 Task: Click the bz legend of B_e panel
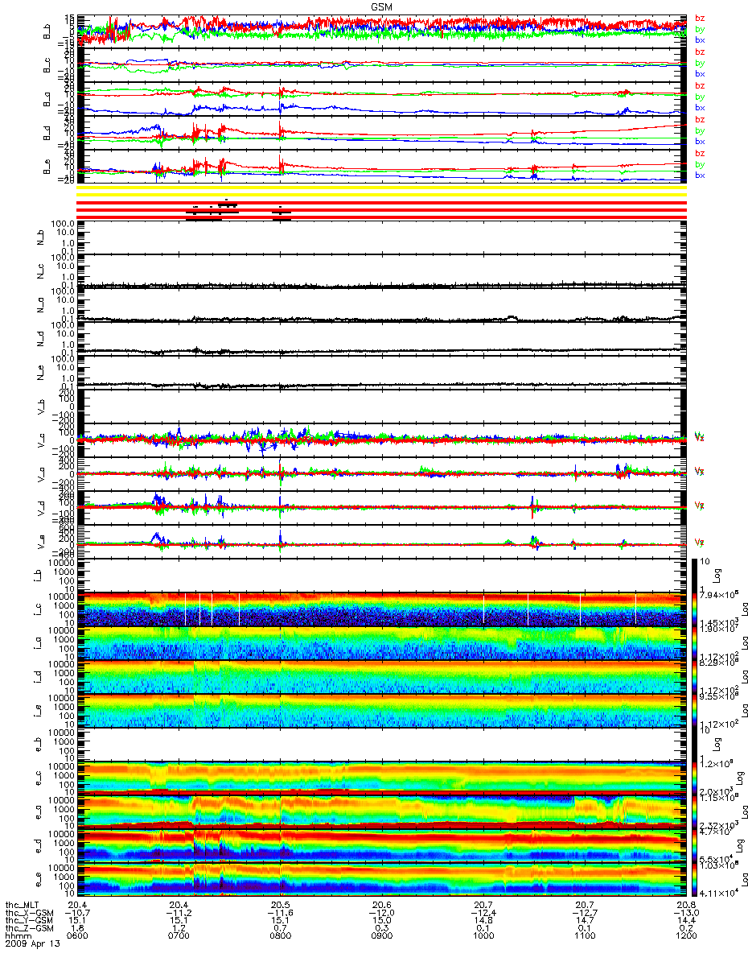[x=700, y=153]
